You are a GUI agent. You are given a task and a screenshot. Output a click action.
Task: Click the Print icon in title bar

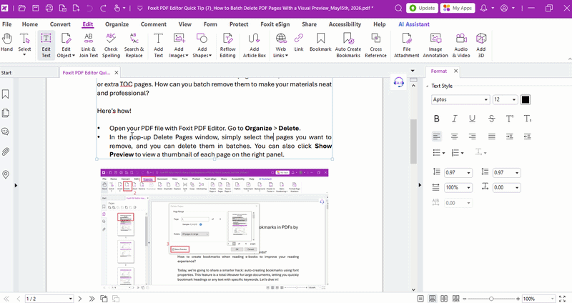click(49, 8)
